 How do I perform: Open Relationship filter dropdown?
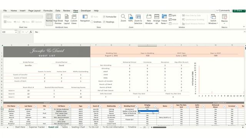(x=120, y=107)
